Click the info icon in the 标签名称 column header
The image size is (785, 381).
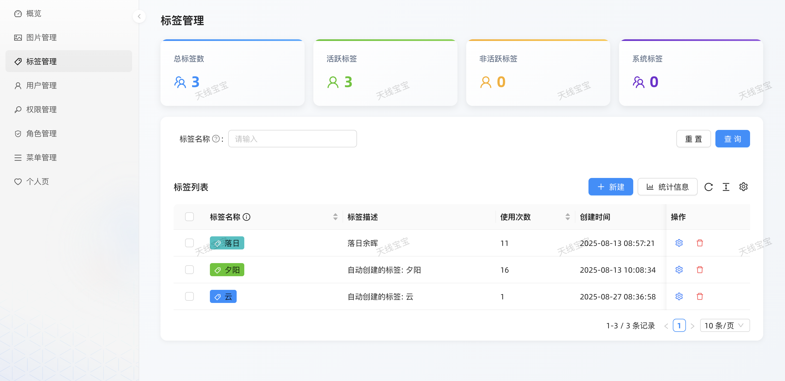(246, 217)
